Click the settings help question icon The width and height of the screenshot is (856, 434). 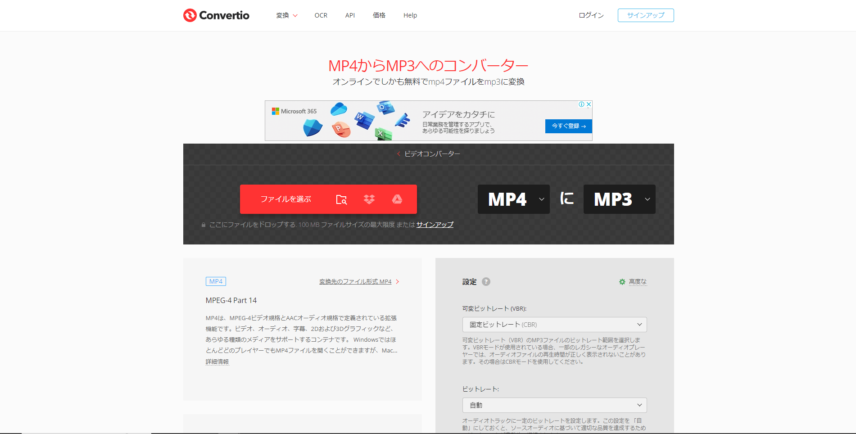[x=486, y=281]
